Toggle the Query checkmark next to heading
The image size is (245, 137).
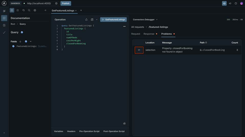point(22,32)
